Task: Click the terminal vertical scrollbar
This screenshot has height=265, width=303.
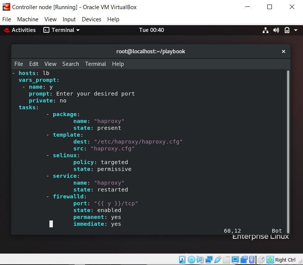Action: point(288,152)
